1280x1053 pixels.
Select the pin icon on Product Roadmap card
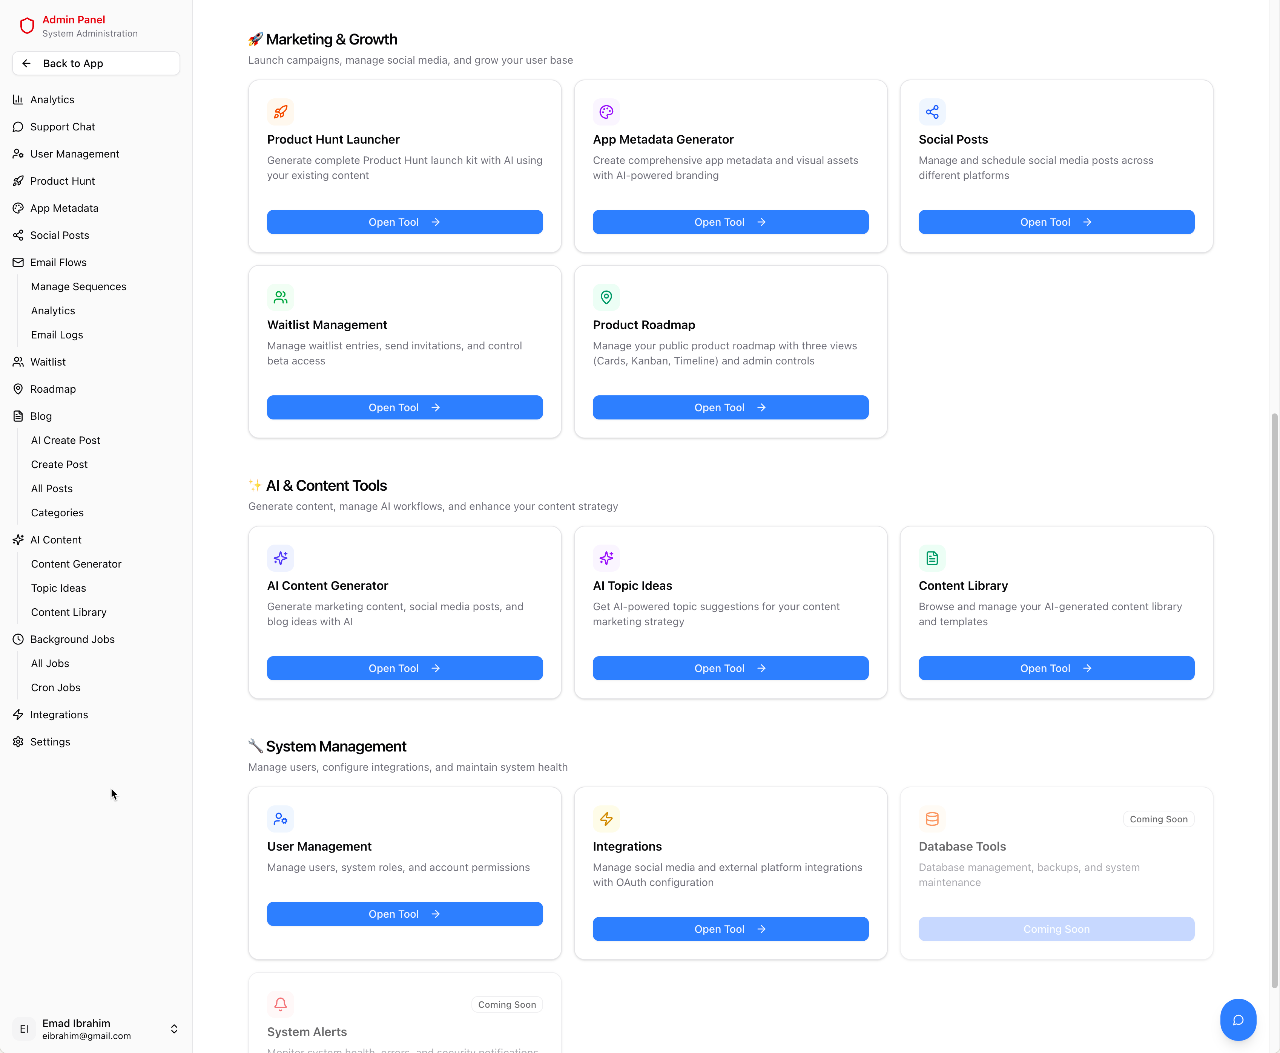(606, 297)
